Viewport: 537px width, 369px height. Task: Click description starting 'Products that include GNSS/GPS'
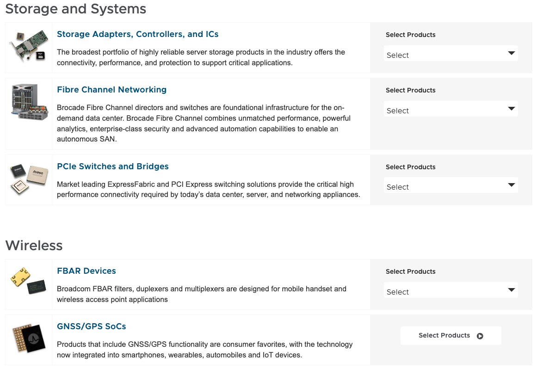(204, 350)
